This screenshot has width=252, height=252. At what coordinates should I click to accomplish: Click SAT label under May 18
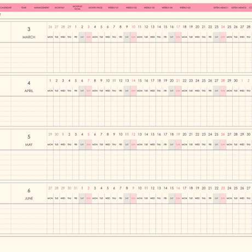coord(171,145)
